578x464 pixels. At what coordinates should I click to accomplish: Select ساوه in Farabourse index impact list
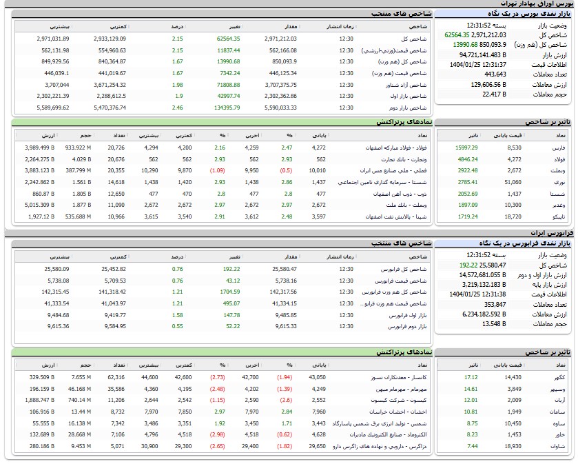click(x=559, y=423)
